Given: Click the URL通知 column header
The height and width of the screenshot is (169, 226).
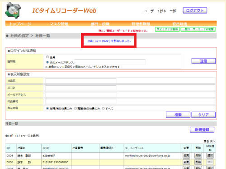Looking at the screenshot, I should [x=210, y=148].
